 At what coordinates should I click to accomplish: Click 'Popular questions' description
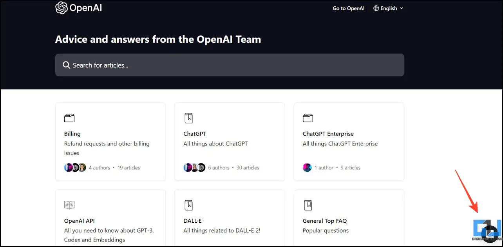(x=326, y=230)
